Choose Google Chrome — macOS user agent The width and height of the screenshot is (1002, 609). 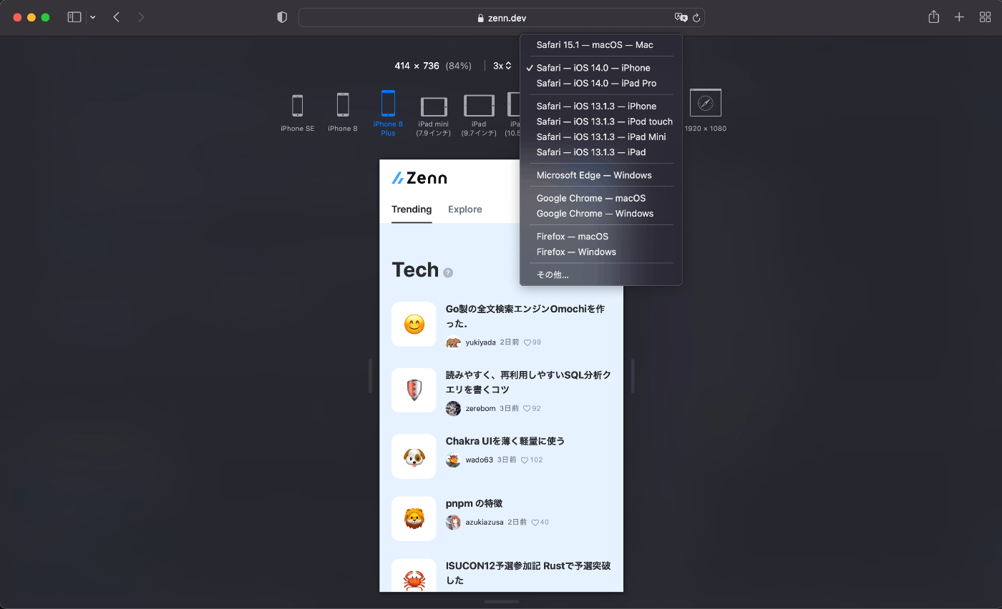pyautogui.click(x=601, y=198)
